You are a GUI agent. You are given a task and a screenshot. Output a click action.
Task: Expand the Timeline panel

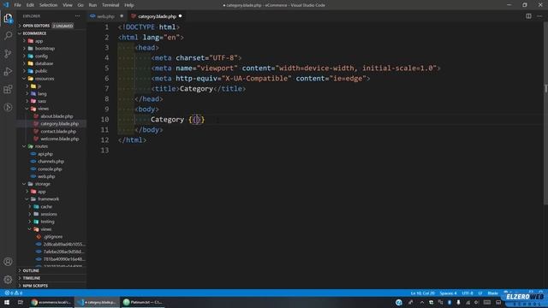(51, 278)
